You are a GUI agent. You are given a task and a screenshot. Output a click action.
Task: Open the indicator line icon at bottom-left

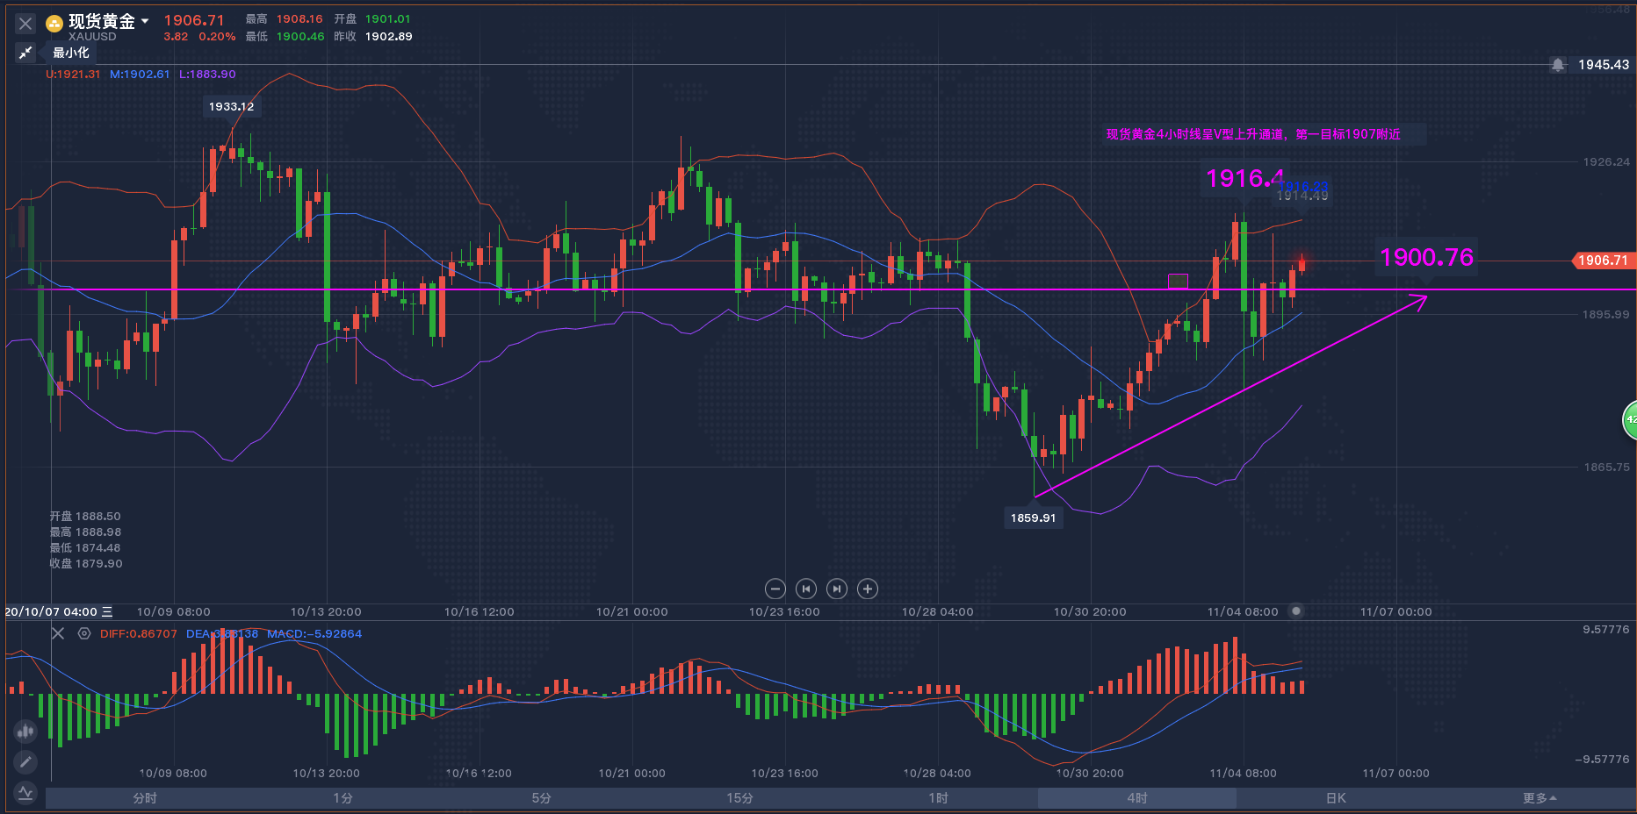click(x=25, y=793)
